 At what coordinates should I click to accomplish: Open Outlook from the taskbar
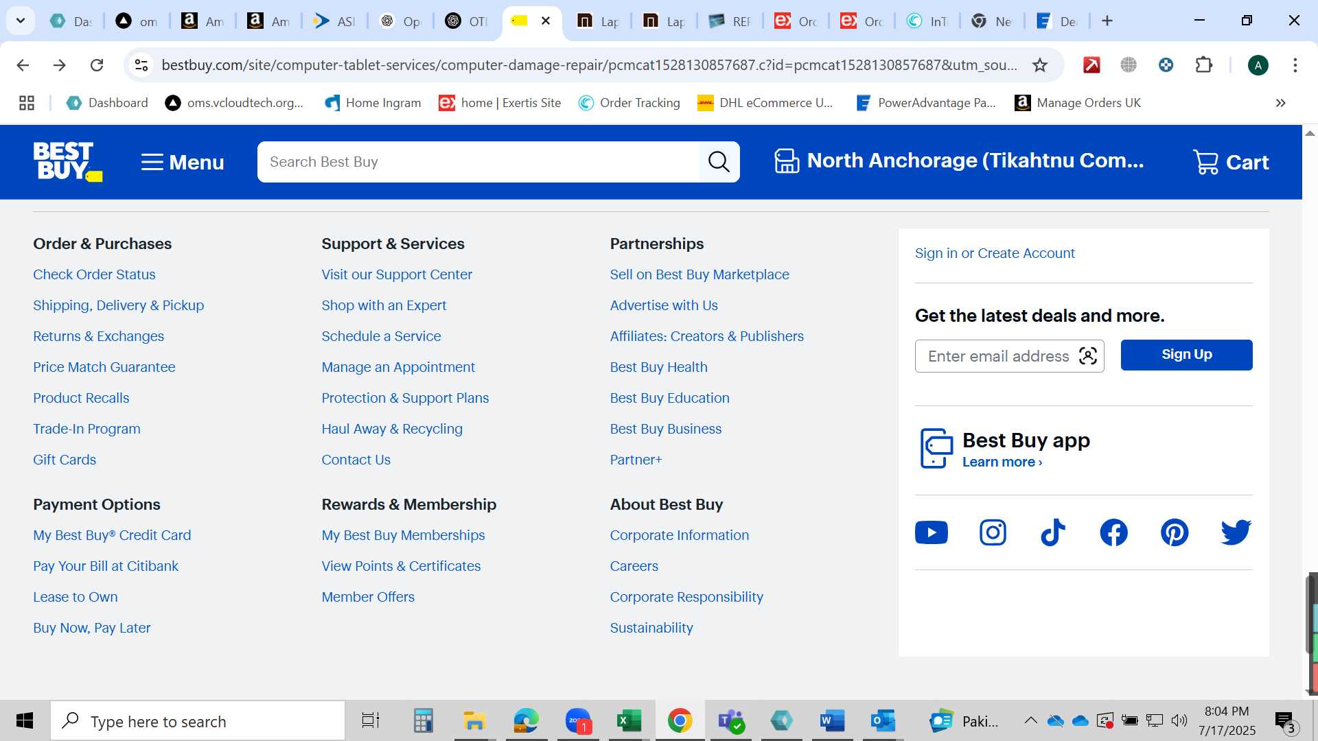[x=883, y=721]
